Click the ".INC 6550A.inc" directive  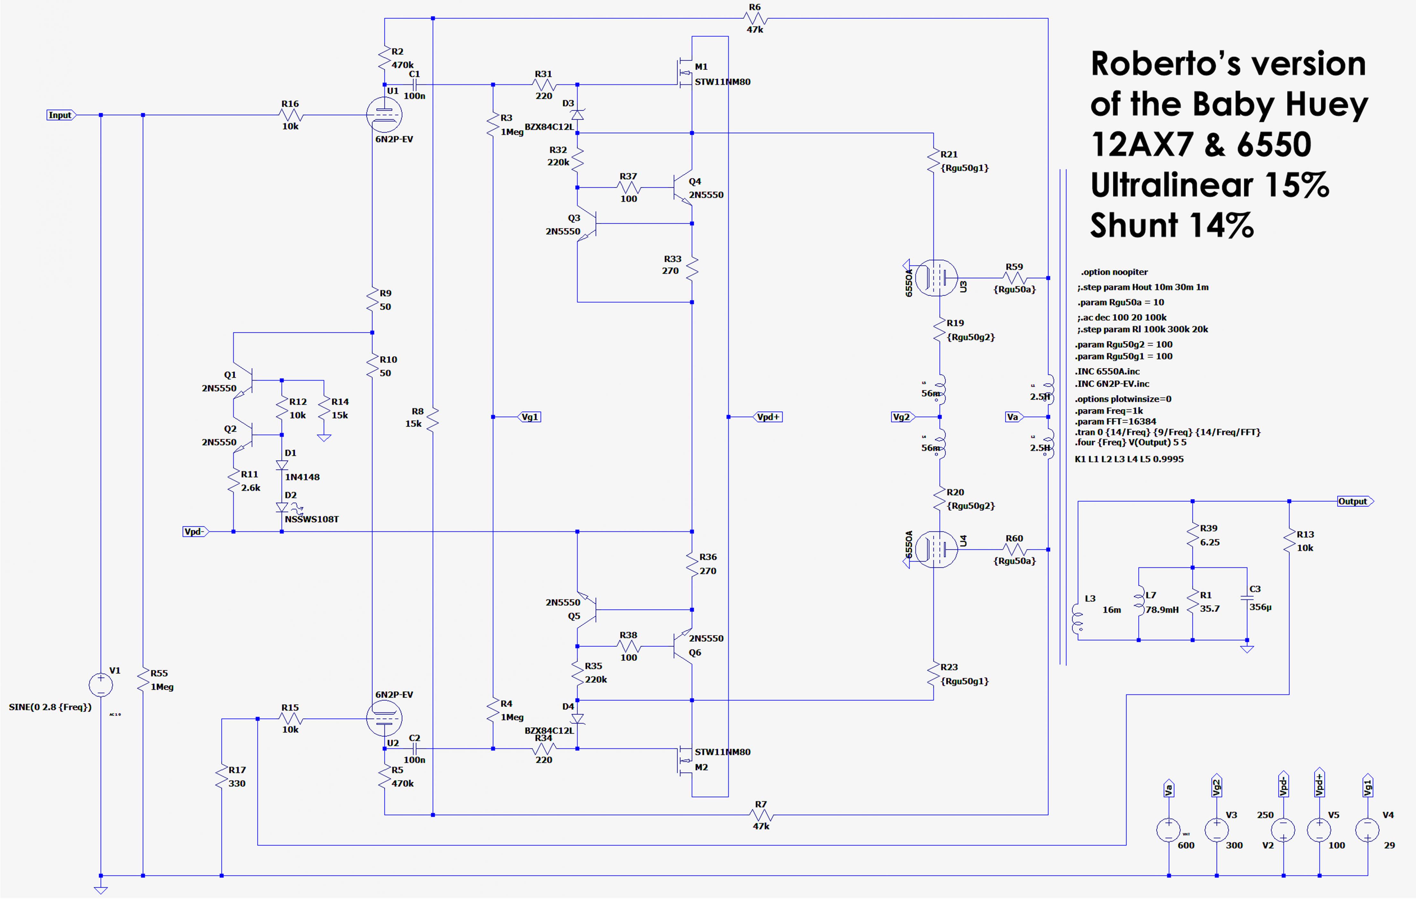point(1107,371)
